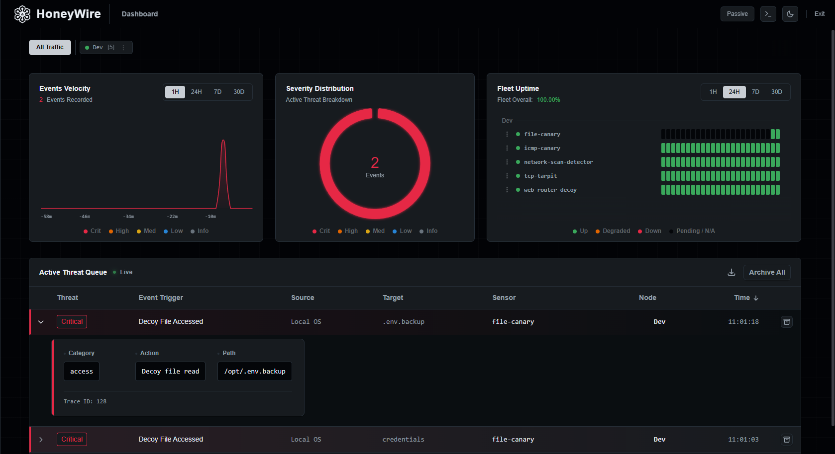Expand the credentials threat row

(x=41, y=440)
